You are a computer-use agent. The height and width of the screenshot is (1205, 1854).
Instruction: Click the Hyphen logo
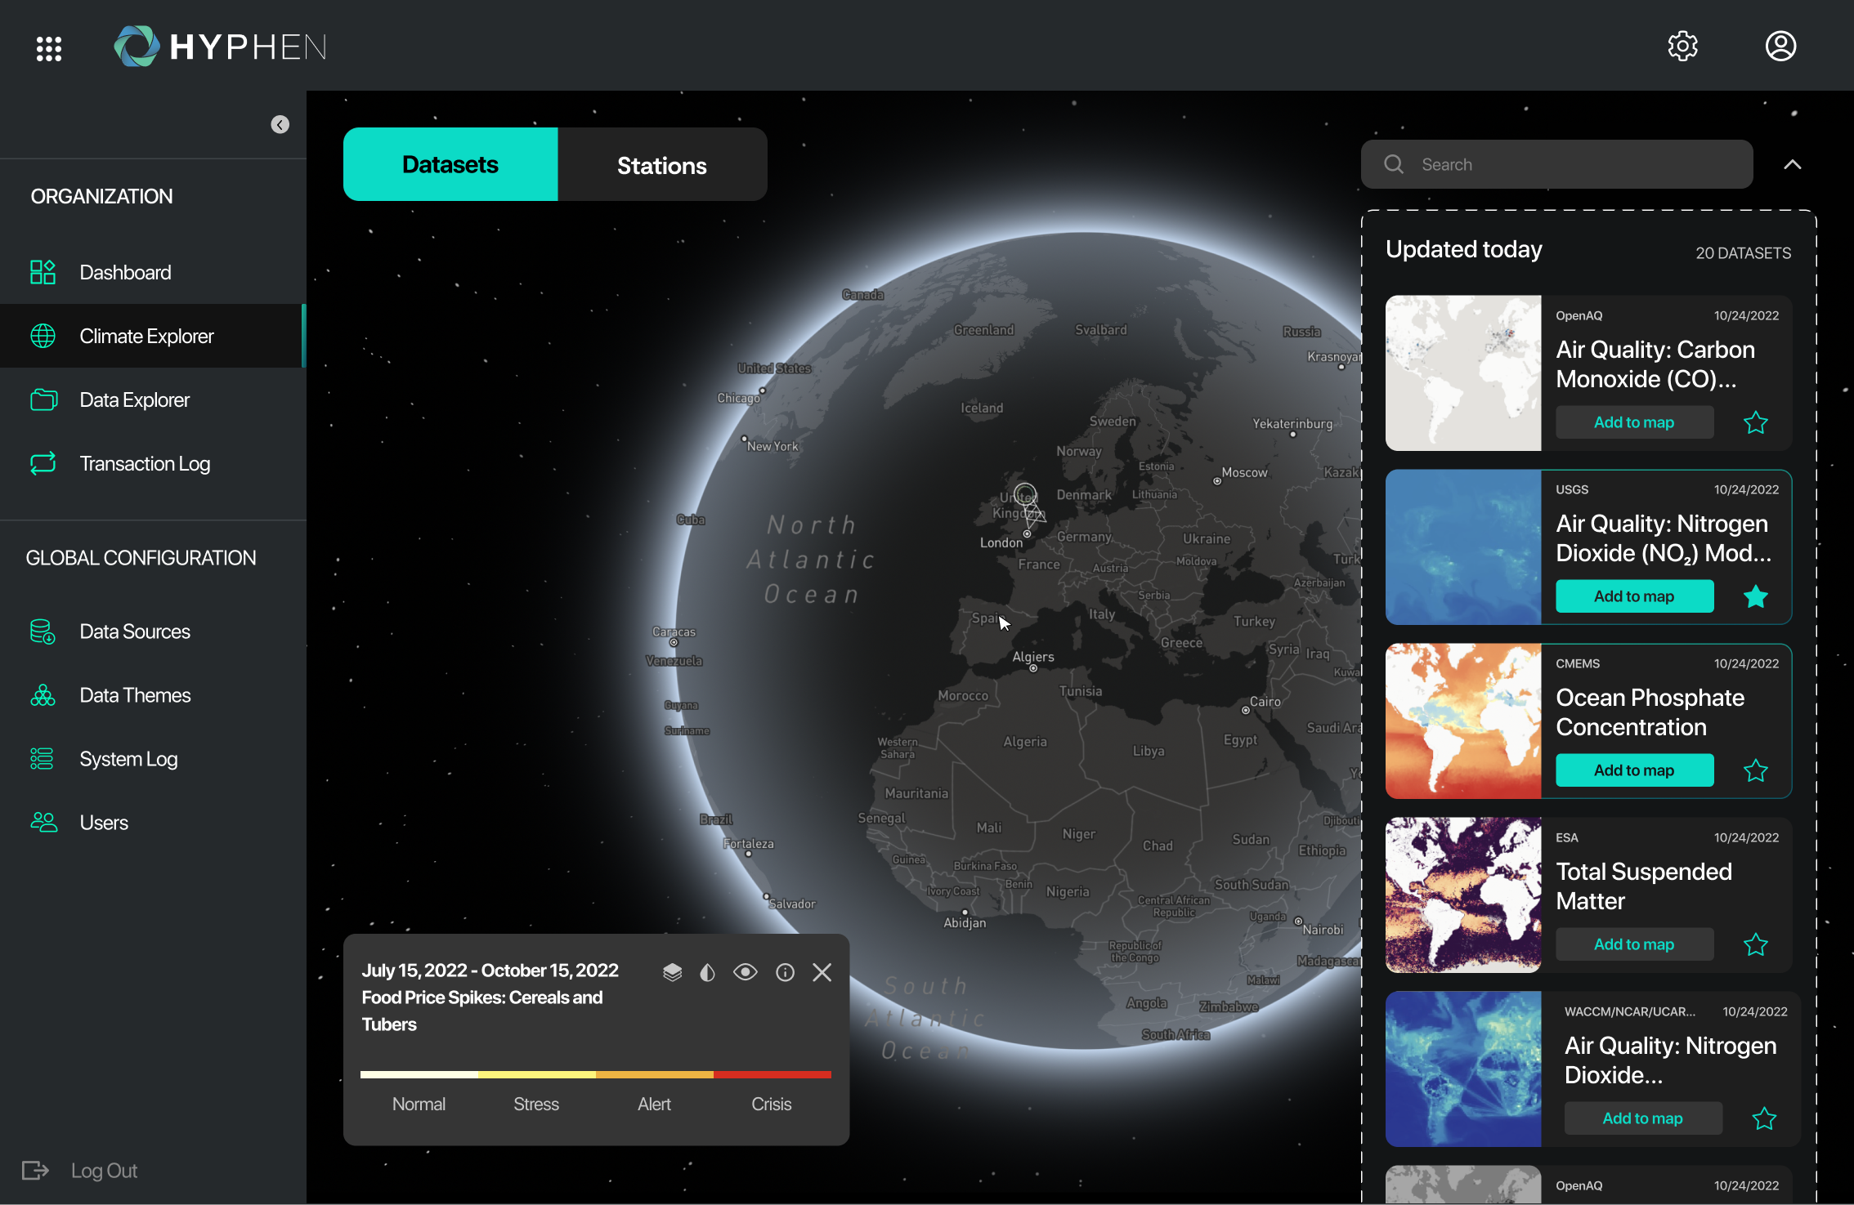221,47
